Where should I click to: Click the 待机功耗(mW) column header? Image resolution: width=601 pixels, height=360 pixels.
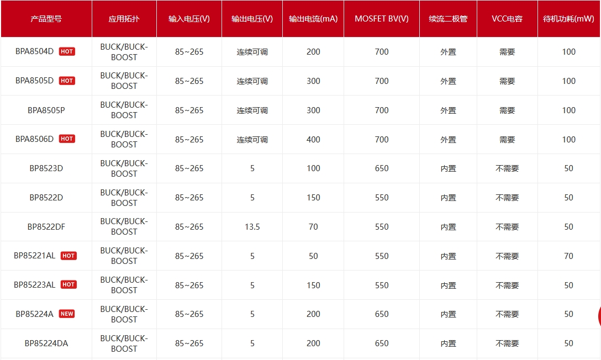pos(568,19)
